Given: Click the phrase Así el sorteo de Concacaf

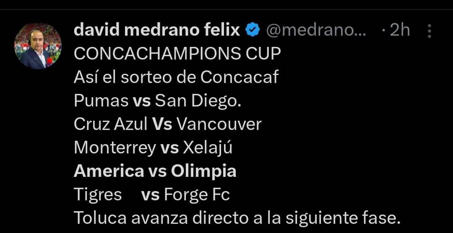Looking at the screenshot, I should (x=176, y=76).
